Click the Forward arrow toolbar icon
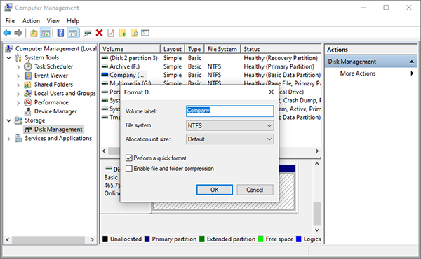 click(x=18, y=33)
